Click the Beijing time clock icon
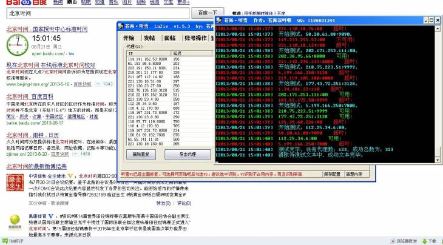This screenshot has width=443, height=245. click(16, 44)
